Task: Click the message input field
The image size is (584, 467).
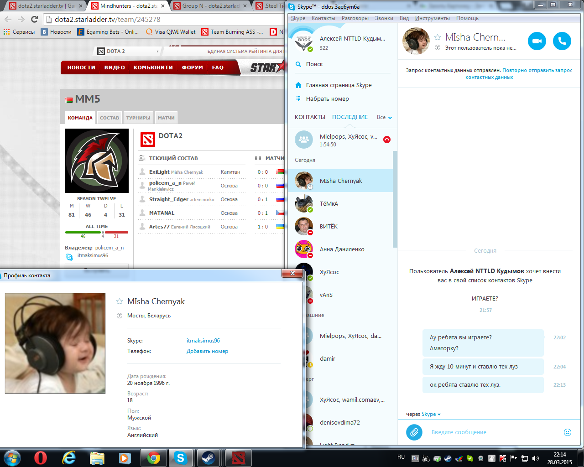Action: coord(493,432)
